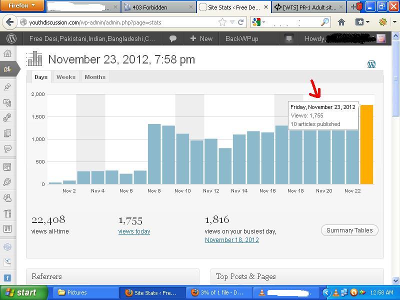The image size is (400, 300).
Task: Click the WordPress logo in admin bar
Action: (11, 38)
